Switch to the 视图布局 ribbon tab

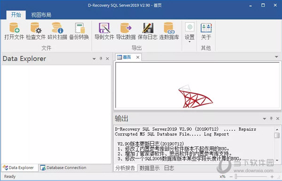(41, 15)
